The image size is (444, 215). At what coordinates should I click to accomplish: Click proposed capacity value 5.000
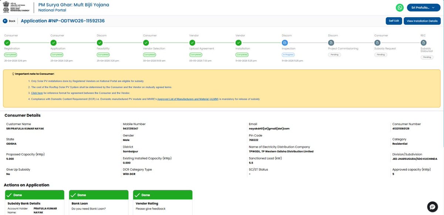pos(10,159)
